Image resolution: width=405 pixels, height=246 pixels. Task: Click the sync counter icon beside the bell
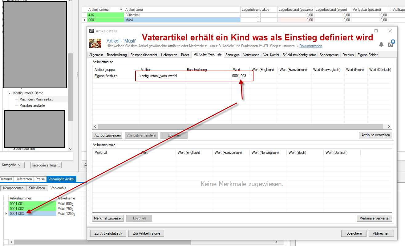pos(391,43)
